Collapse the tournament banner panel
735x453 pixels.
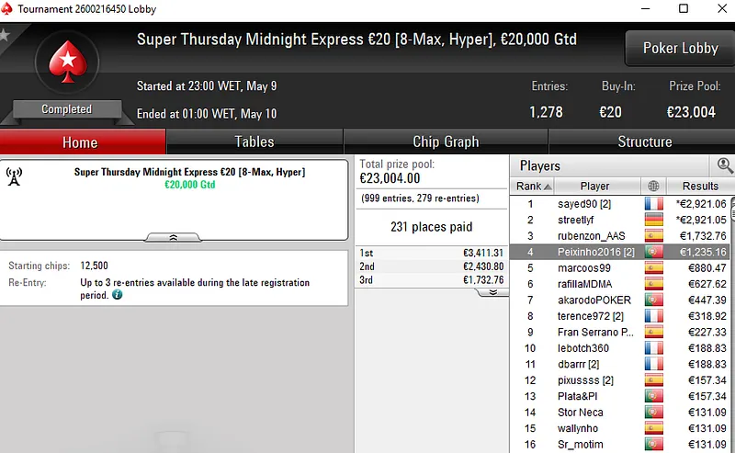174,237
